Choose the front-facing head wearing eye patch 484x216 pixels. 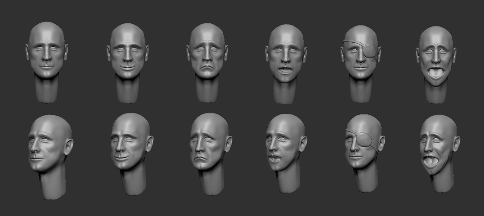361,54
